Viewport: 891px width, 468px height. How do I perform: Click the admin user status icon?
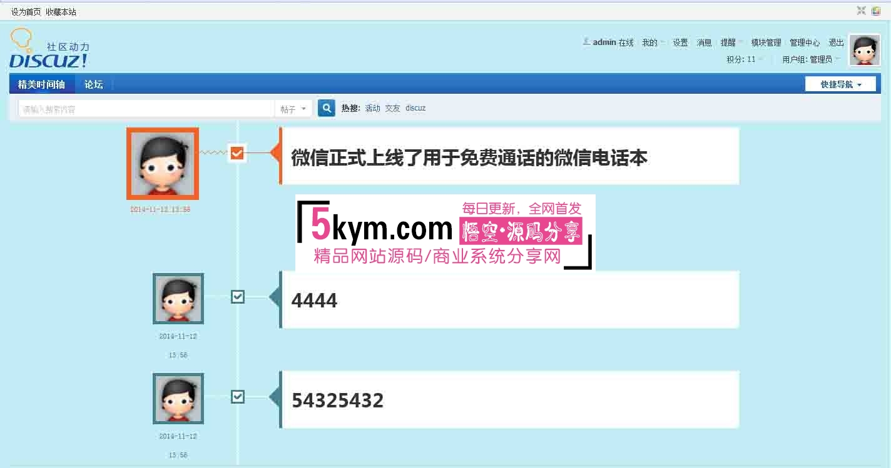tap(586, 42)
